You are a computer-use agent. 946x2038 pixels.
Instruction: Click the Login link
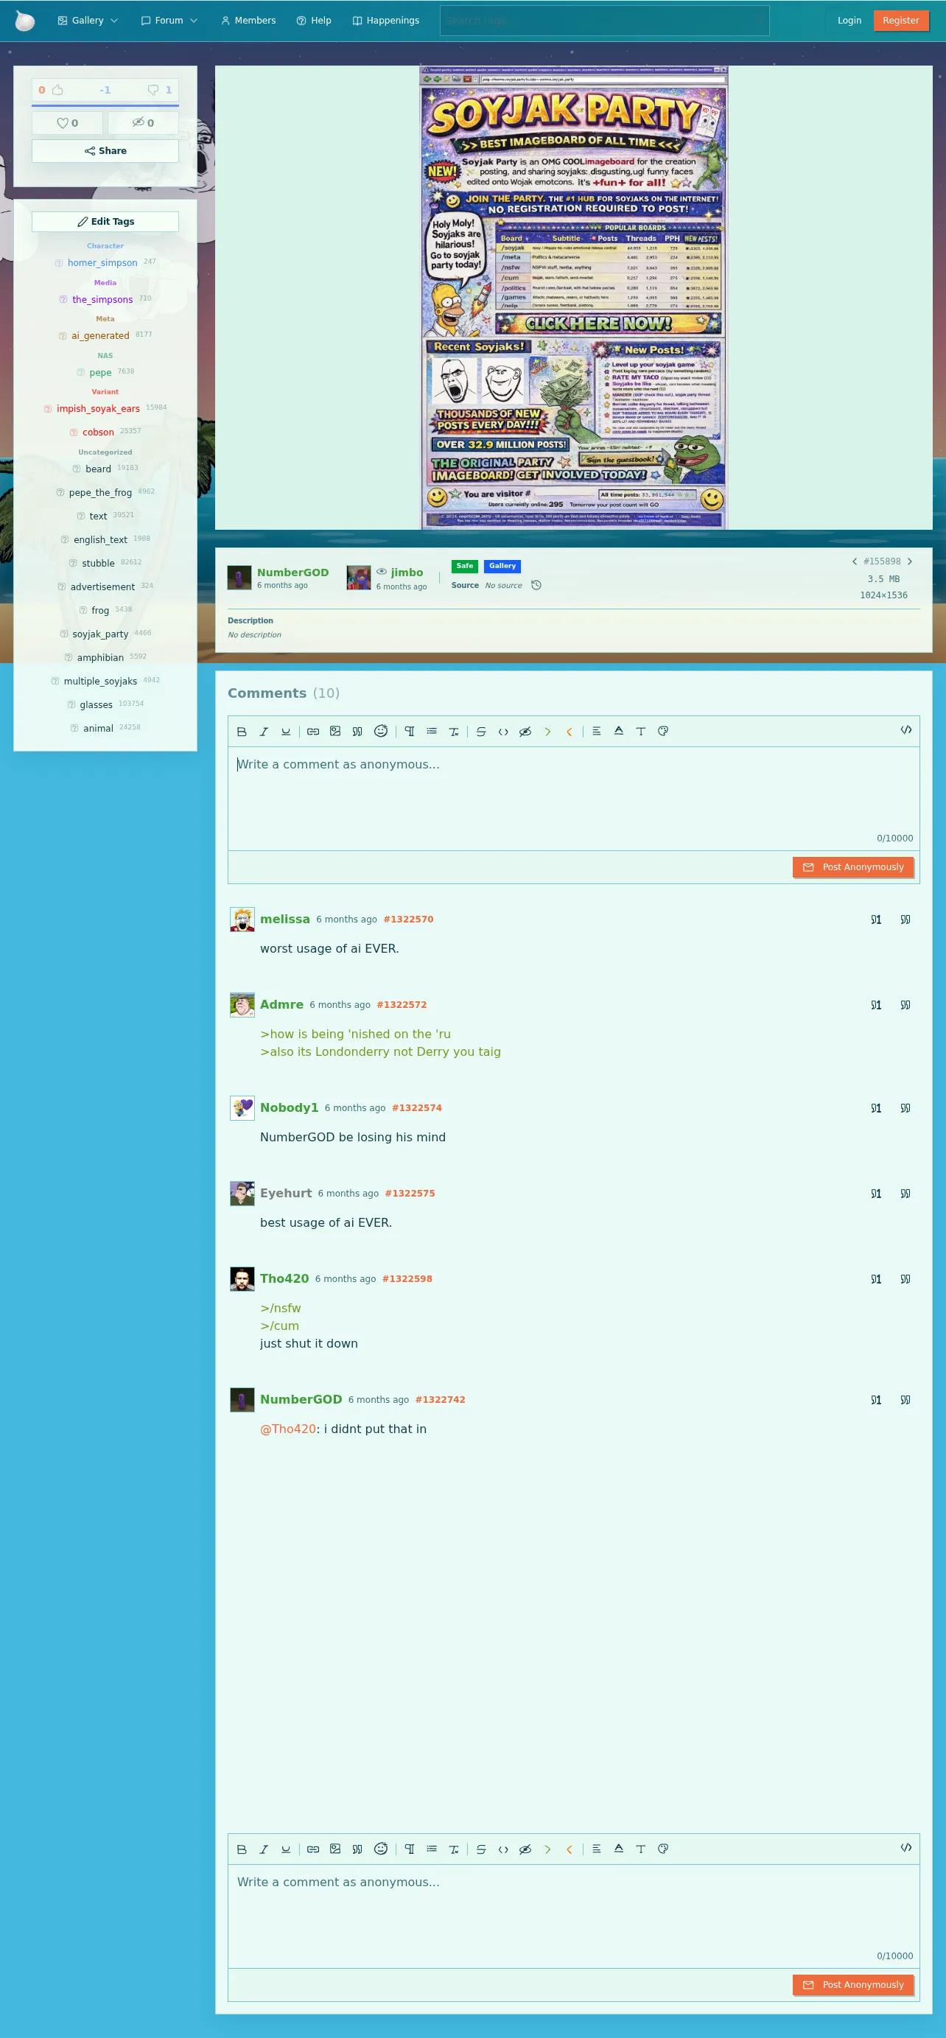point(849,21)
